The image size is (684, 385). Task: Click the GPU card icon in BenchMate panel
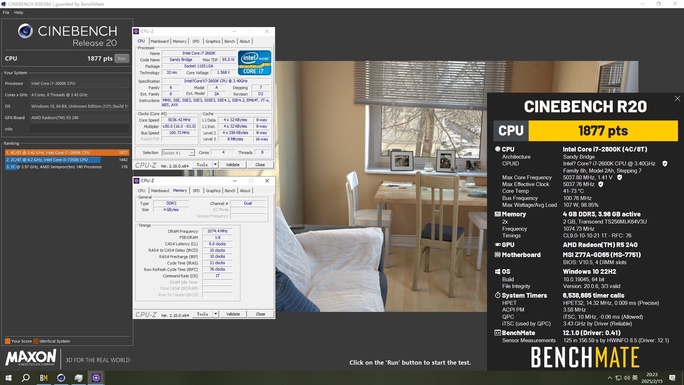tap(498, 245)
